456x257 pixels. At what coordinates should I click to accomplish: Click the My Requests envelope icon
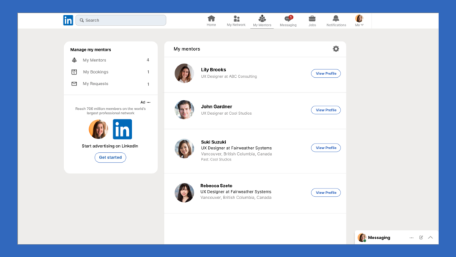coord(74,84)
